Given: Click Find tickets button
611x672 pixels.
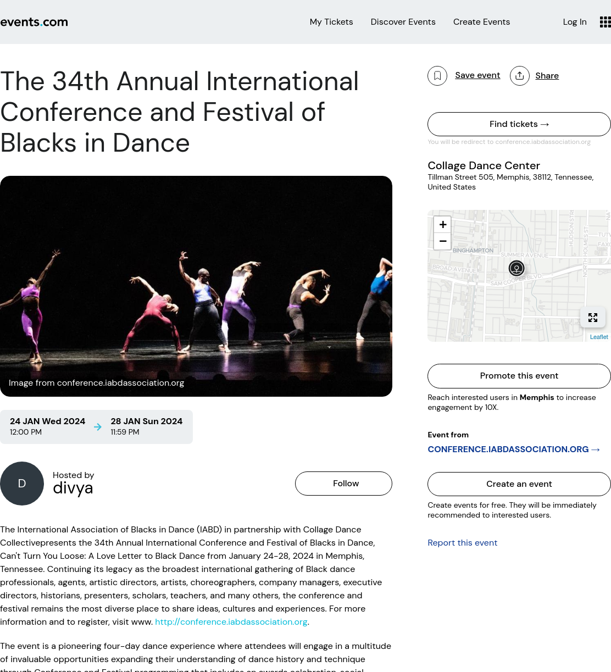Looking at the screenshot, I should [519, 124].
